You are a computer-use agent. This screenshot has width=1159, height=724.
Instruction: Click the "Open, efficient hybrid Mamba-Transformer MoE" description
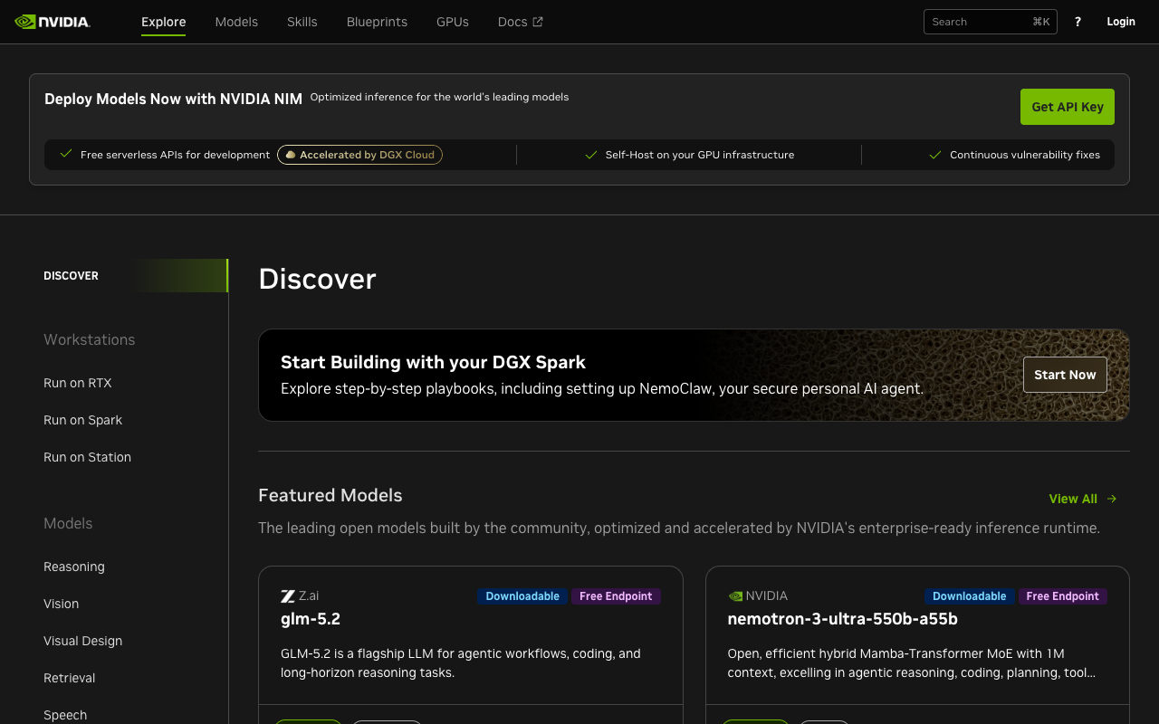pyautogui.click(x=912, y=663)
